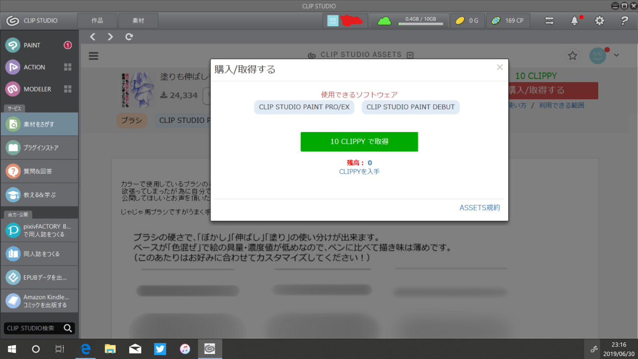This screenshot has width=638, height=359.
Task: Go back with left arrow
Action: click(x=93, y=37)
